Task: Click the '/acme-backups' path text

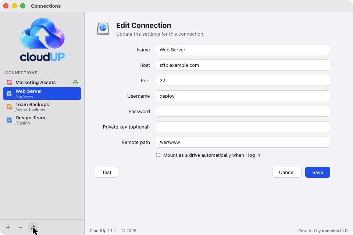Action: pos(30,110)
